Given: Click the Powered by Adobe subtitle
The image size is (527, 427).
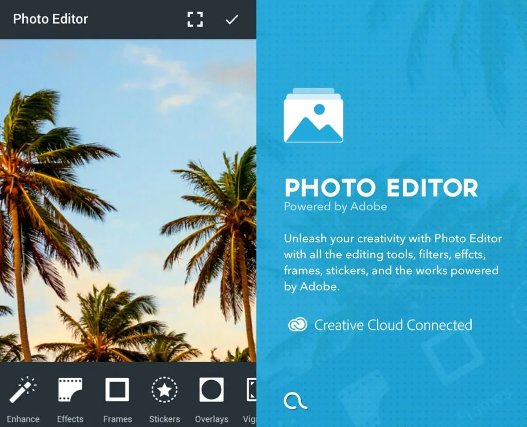Looking at the screenshot, I should 336,207.
